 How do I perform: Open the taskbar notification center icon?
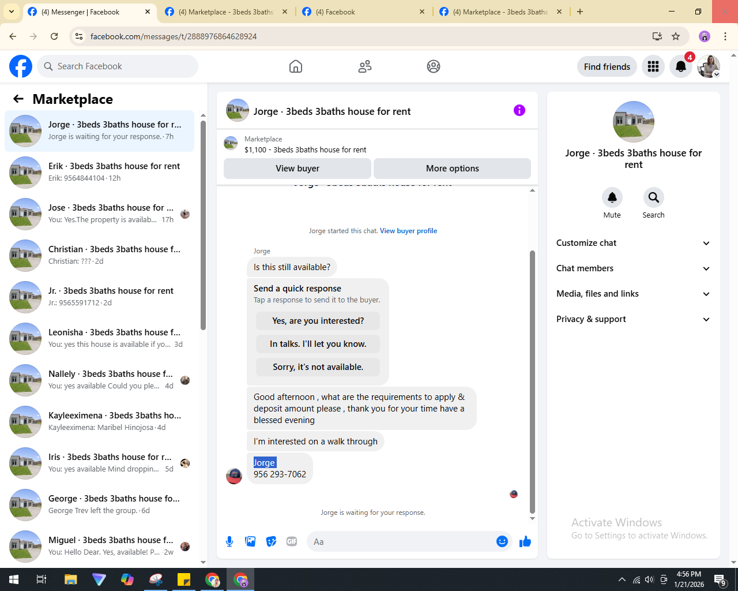(720, 579)
